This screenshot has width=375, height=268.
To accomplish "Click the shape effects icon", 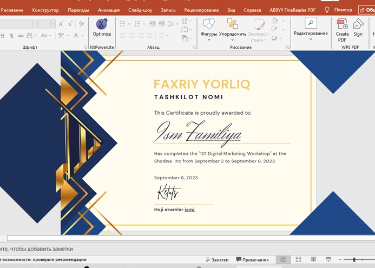I will click(x=274, y=38).
